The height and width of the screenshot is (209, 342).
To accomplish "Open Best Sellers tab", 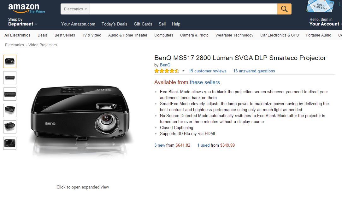I will [x=65, y=35].
